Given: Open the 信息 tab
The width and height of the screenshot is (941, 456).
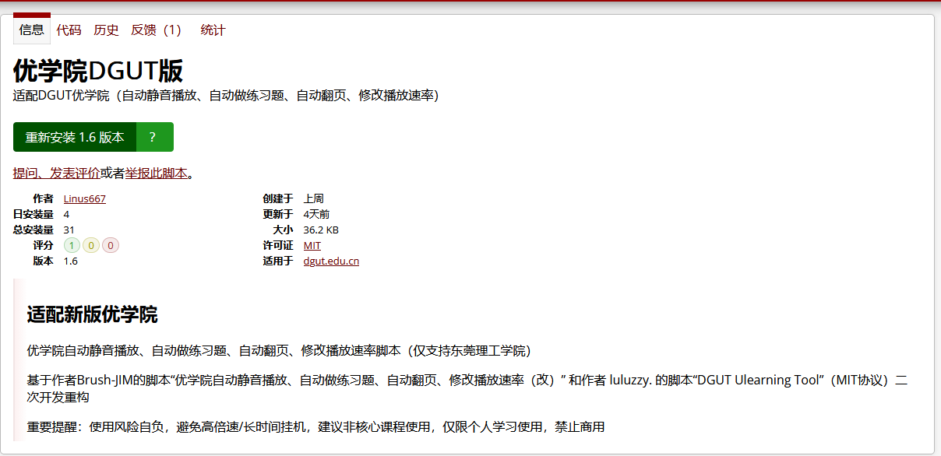Looking at the screenshot, I should tap(32, 30).
